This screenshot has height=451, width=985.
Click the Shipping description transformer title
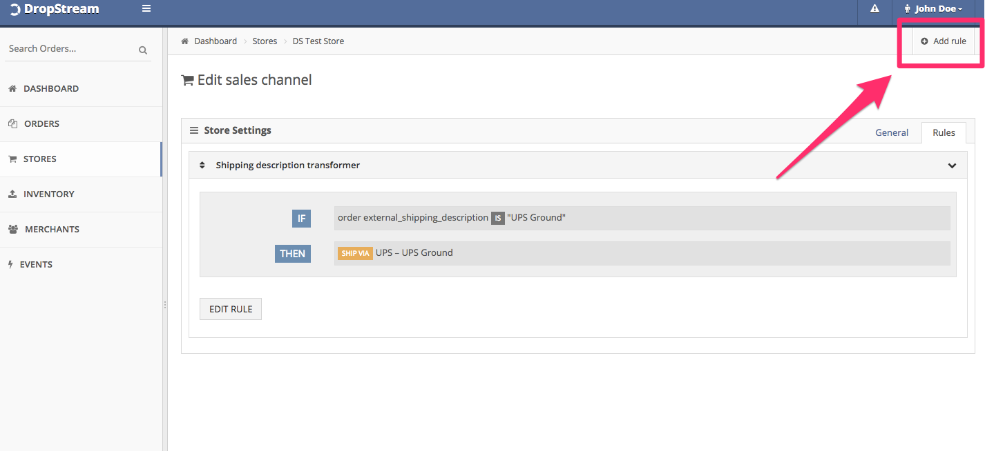[287, 166]
